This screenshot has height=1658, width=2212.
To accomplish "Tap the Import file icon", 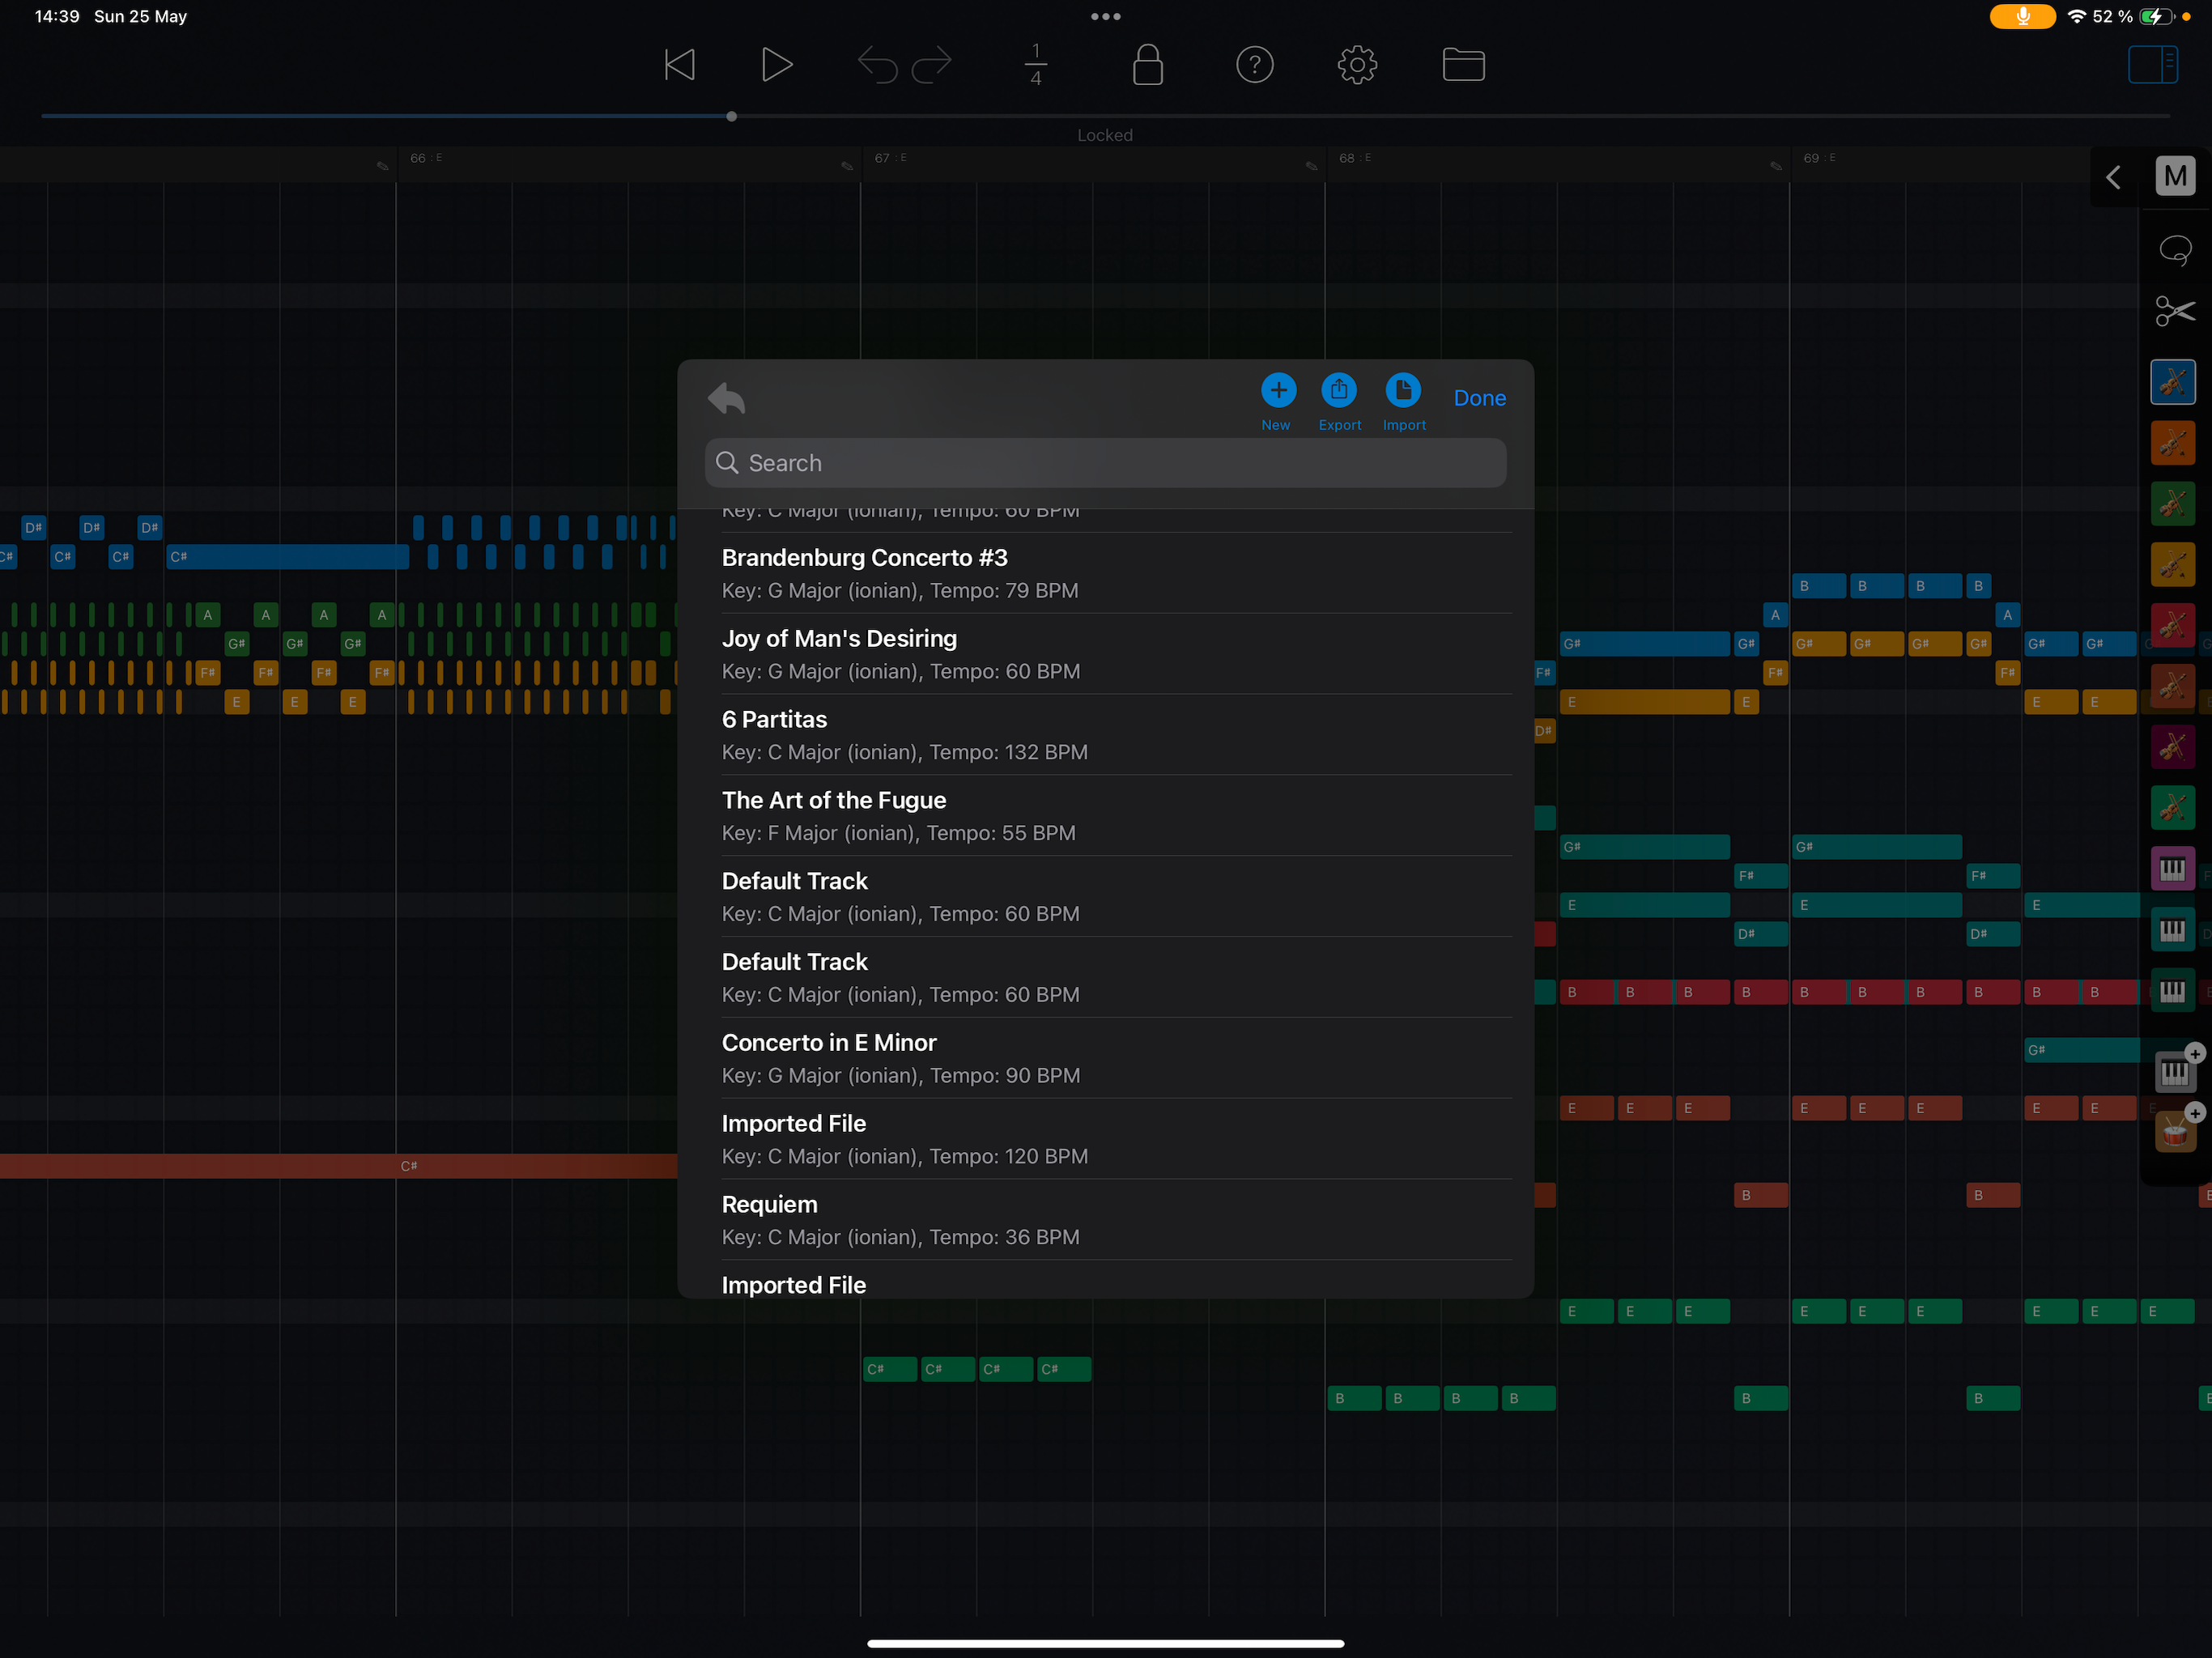I will point(1403,402).
